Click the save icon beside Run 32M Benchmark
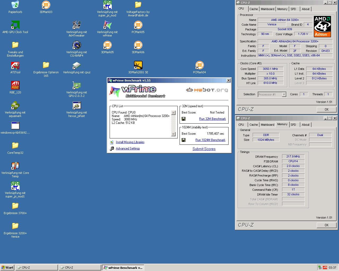339x271 pixels. [x=184, y=119]
